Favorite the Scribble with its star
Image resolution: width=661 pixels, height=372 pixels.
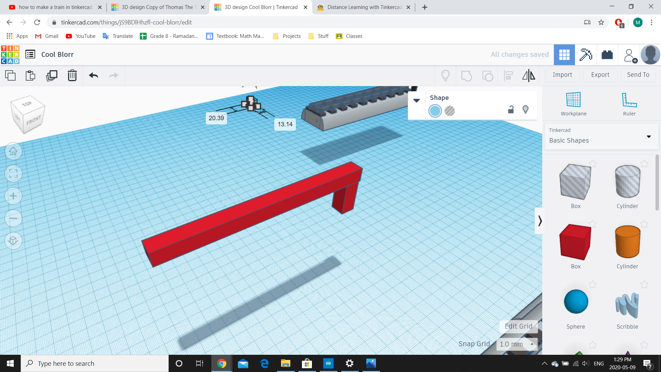[x=644, y=285]
